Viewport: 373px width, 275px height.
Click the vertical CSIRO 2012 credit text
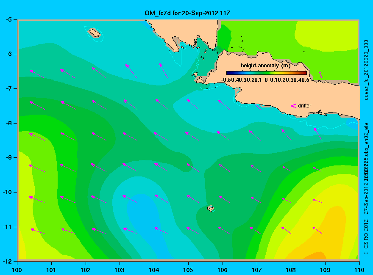click(x=366, y=237)
